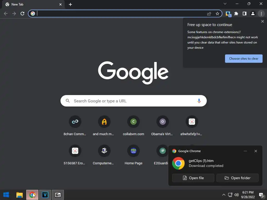
Task: Reload the current page
Action: tap(22, 14)
